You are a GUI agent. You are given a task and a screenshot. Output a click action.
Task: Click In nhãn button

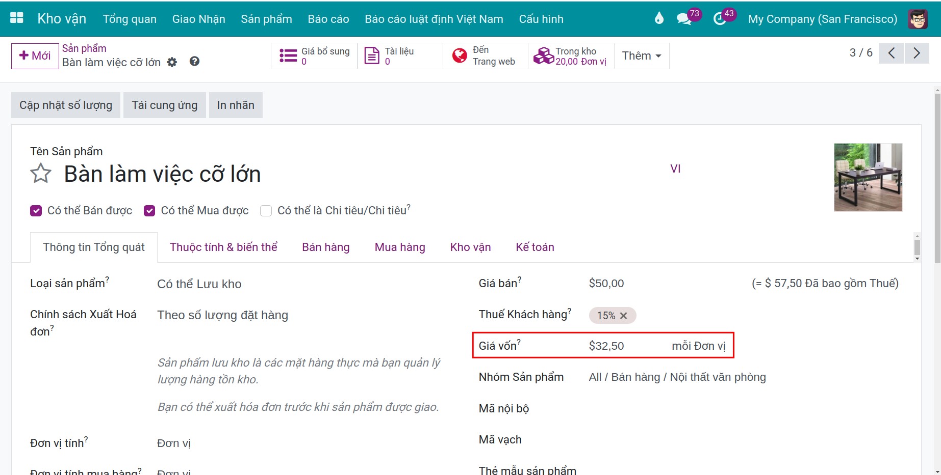coord(236,105)
